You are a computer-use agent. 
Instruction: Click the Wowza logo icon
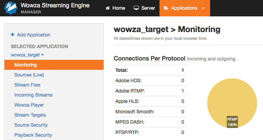(11, 8)
